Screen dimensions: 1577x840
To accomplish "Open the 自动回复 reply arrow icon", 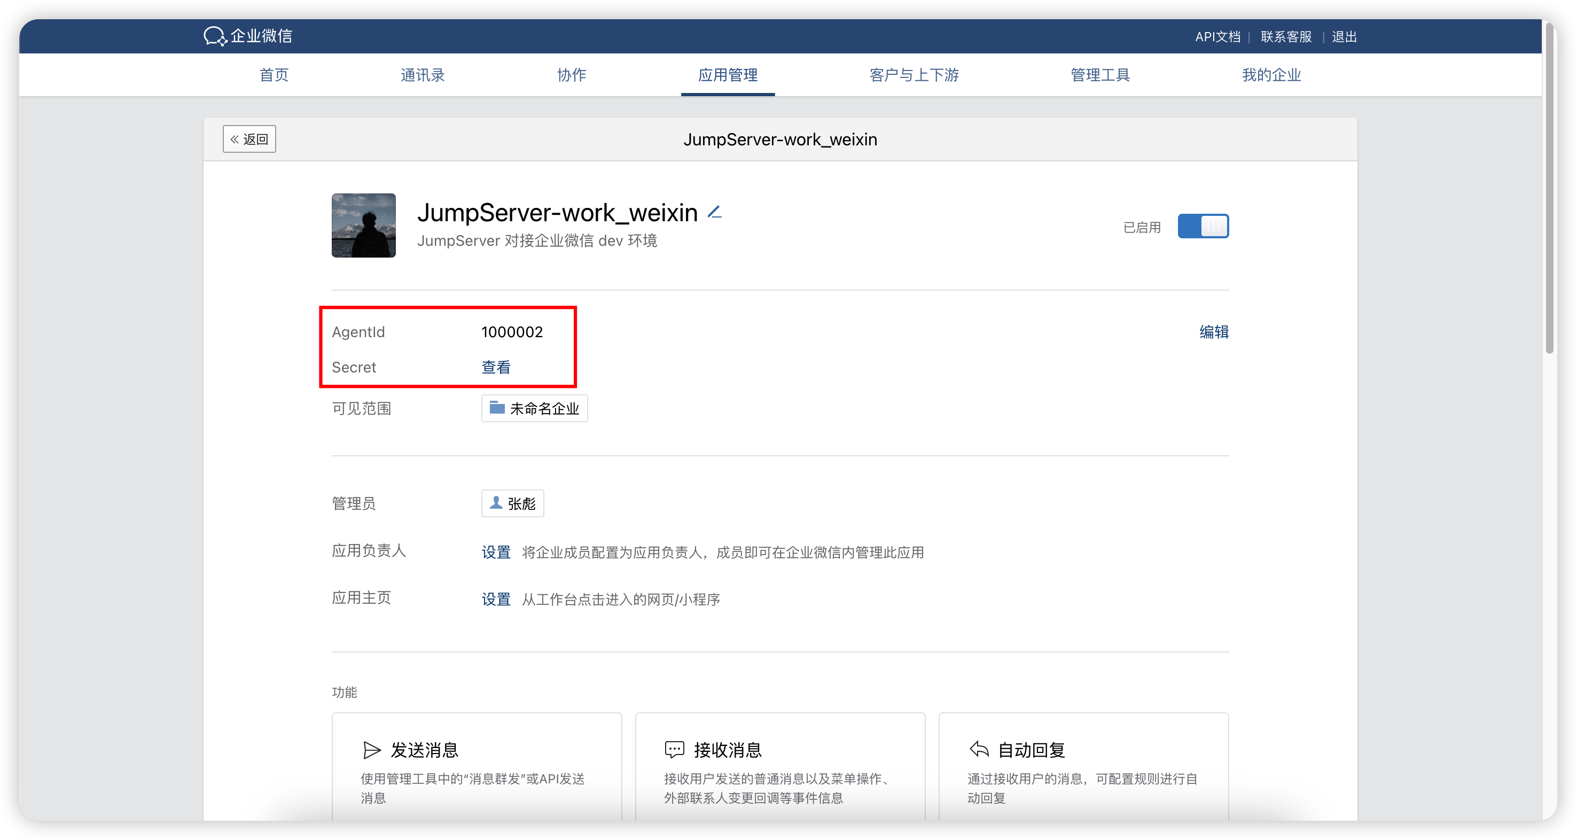I will 979,749.
